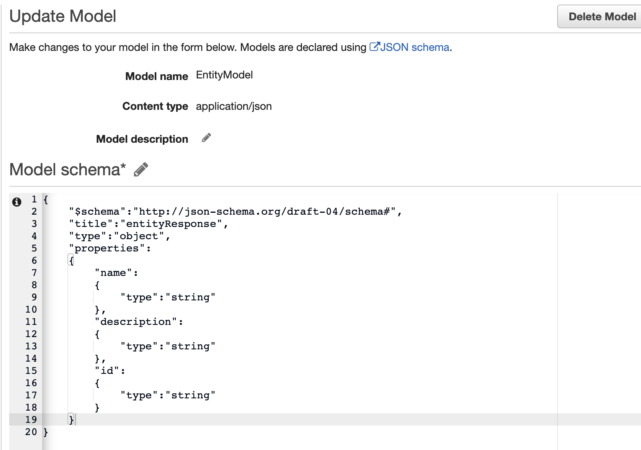This screenshot has width=641, height=450.
Task: Edit Model description with the pencil icon
Action: click(x=206, y=138)
